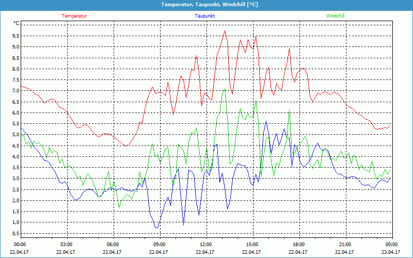The image size is (413, 258).
Task: Select the 21:00 time axis label
Action: point(345,245)
